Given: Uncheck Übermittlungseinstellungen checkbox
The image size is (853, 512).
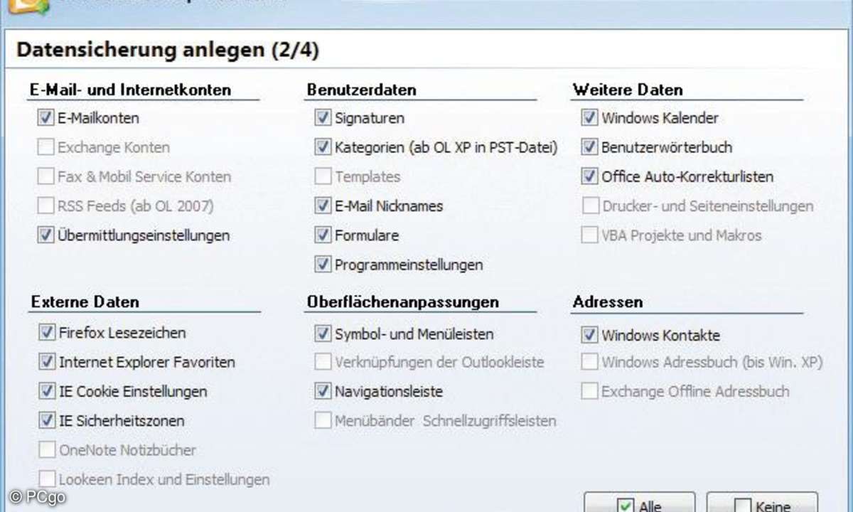Looking at the screenshot, I should coord(46,235).
